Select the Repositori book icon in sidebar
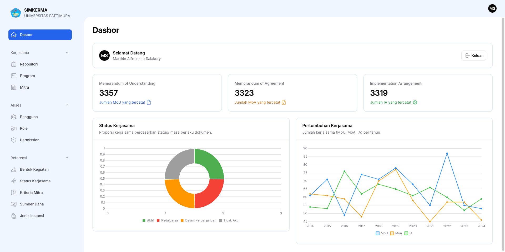The image size is (505, 252). tap(14, 64)
